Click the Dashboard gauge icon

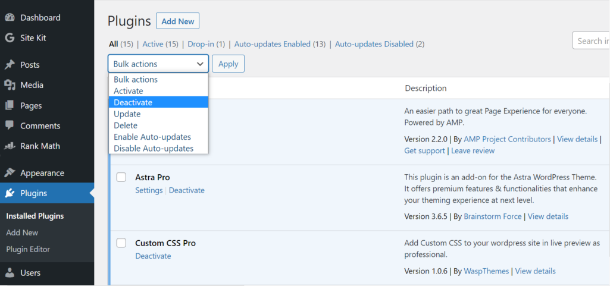(x=10, y=17)
